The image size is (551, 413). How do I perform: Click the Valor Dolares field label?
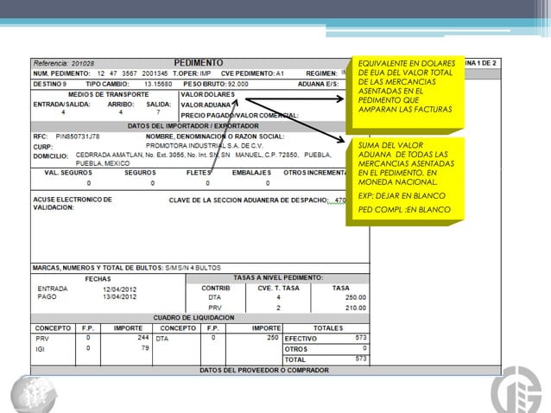(207, 94)
